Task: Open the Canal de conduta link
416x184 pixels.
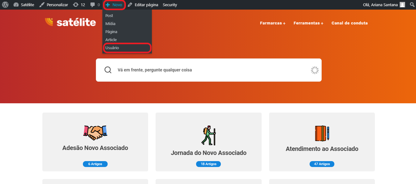Action: 350,23
